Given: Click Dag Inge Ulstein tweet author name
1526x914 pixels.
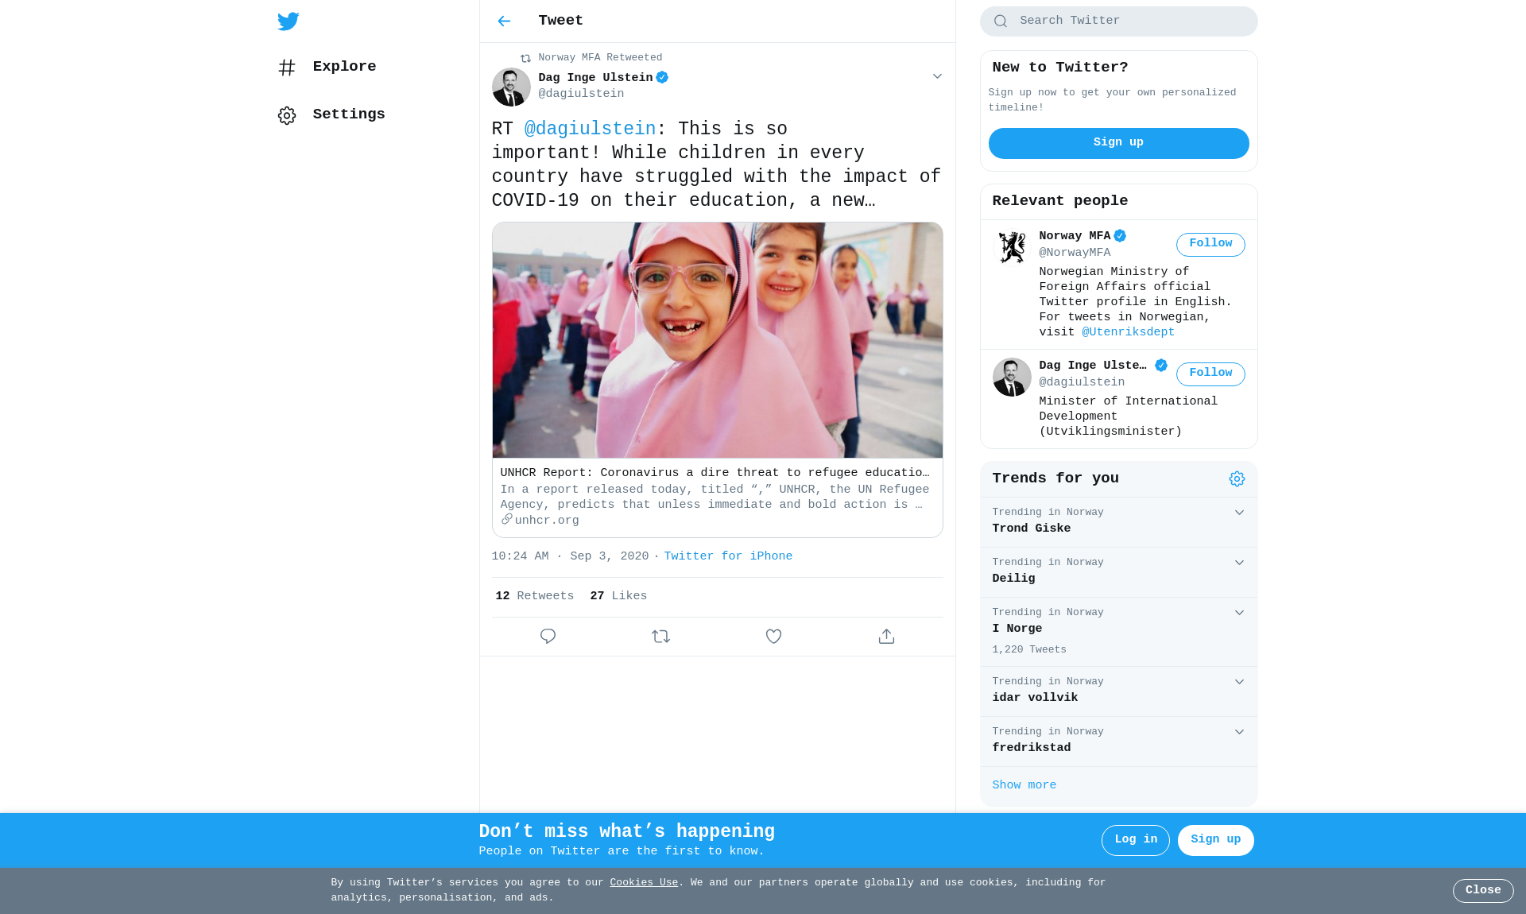Looking at the screenshot, I should click(x=595, y=78).
